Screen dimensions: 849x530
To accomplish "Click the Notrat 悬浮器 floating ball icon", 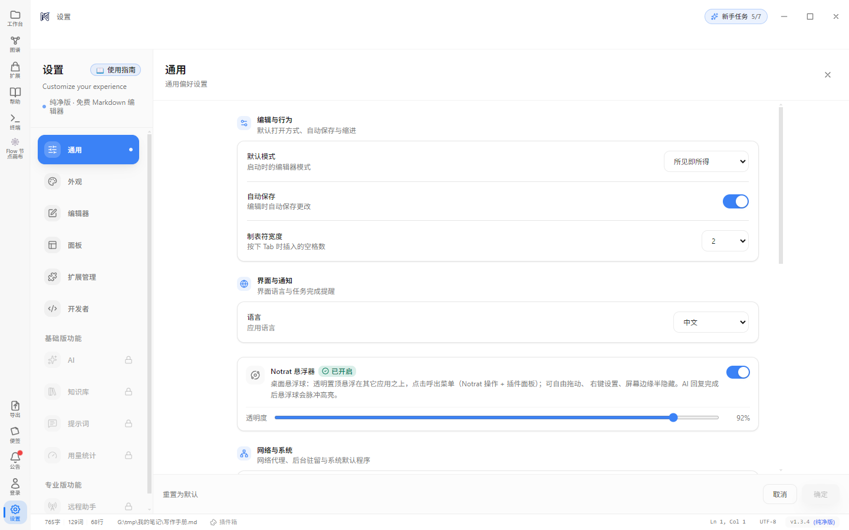I will (255, 375).
